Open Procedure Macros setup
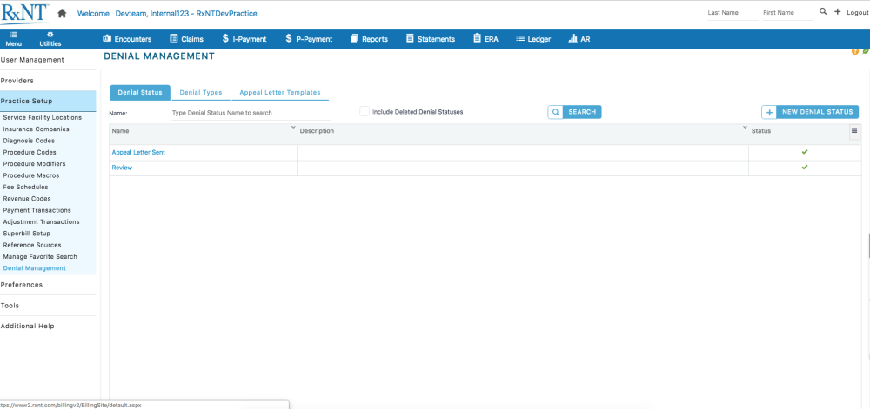Screen dimensions: 870x409 31,175
